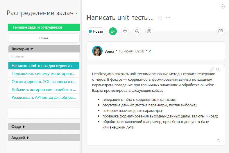Open the comments icon tab

click(x=149, y=31)
